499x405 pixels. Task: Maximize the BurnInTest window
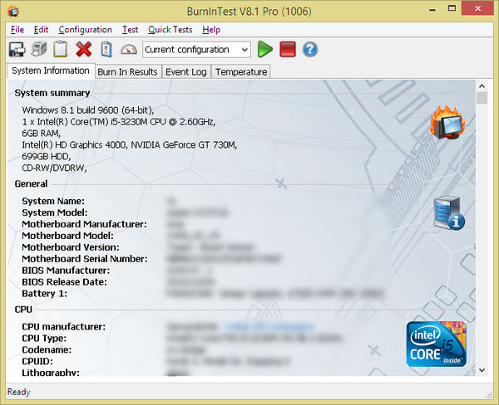tap(452, 8)
